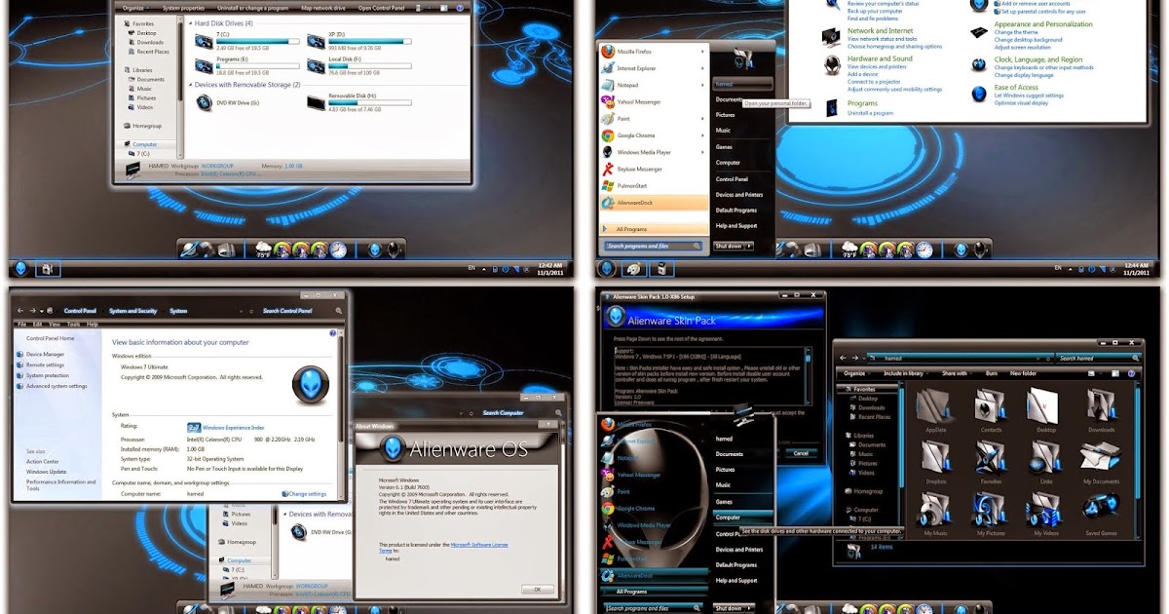The width and height of the screenshot is (1169, 614).
Task: Open the Device Manager link in System window
Action: pyautogui.click(x=45, y=355)
